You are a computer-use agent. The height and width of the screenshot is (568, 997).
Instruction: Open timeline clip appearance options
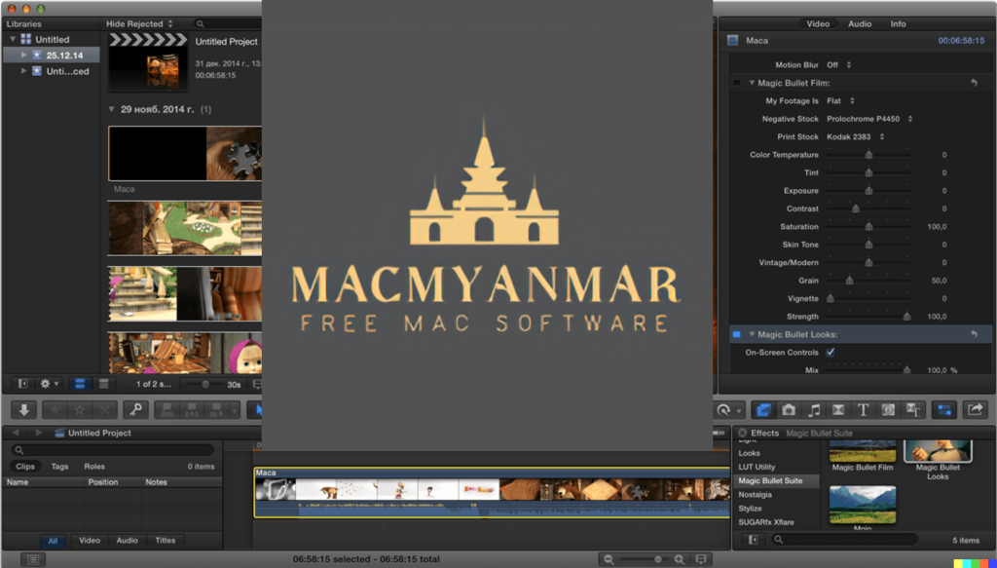coord(701,559)
